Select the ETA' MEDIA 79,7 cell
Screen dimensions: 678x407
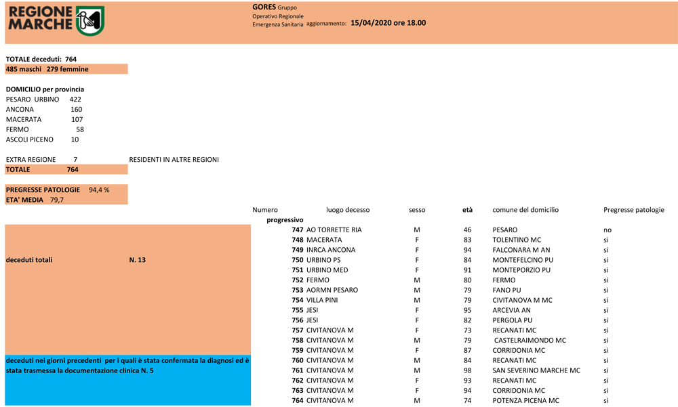35,200
